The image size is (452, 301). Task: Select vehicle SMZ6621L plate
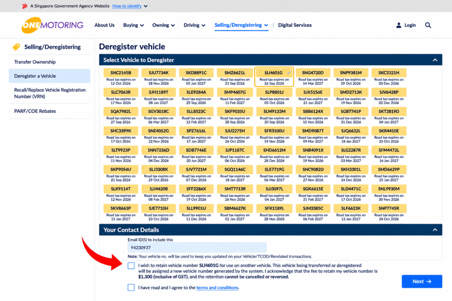click(x=235, y=73)
